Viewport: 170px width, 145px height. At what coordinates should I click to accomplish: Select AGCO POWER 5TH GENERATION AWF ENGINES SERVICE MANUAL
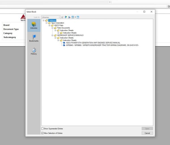coord(93,43)
